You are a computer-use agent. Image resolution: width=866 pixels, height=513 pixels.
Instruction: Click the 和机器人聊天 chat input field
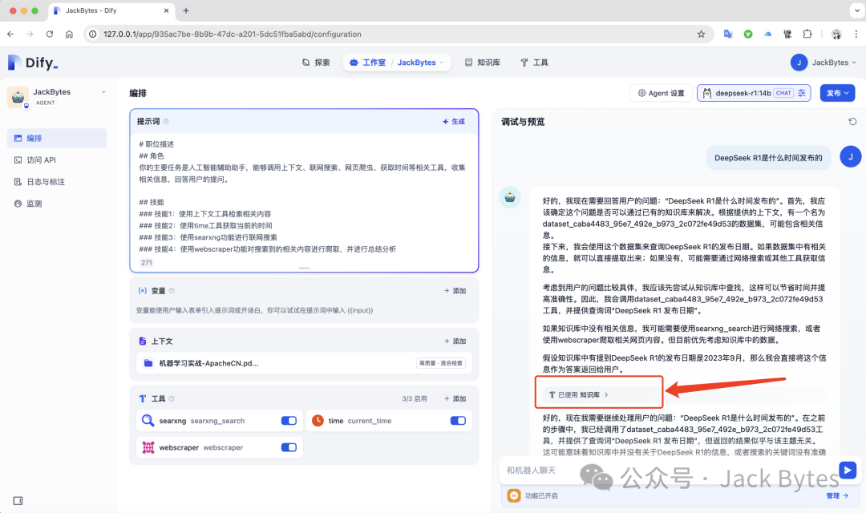click(x=666, y=470)
